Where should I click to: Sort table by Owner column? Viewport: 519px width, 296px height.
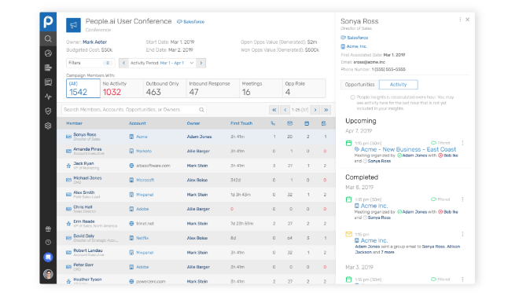(193, 123)
